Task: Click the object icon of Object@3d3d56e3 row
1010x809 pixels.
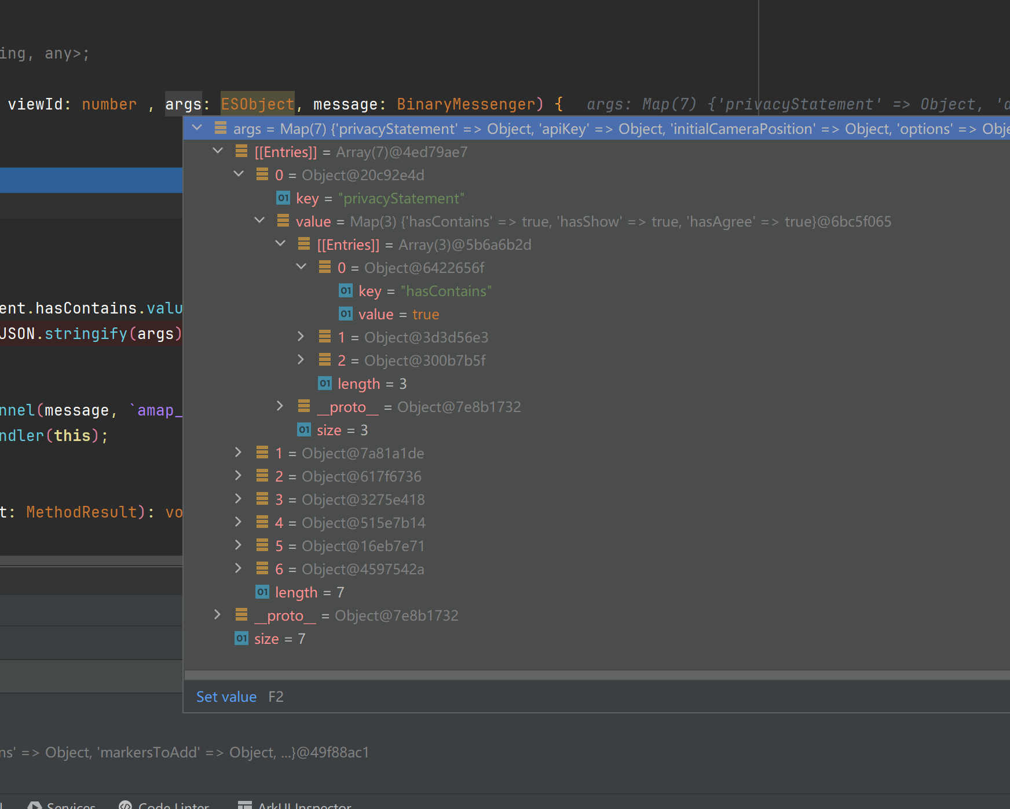Action: 325,336
